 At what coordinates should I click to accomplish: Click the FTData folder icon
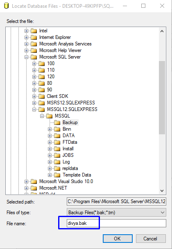tap(57, 142)
